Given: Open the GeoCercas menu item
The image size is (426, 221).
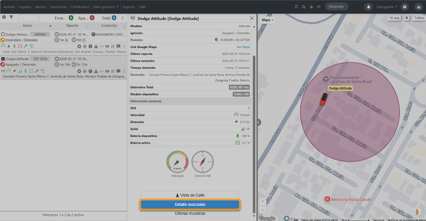Looking at the screenshot, I should click(58, 7).
